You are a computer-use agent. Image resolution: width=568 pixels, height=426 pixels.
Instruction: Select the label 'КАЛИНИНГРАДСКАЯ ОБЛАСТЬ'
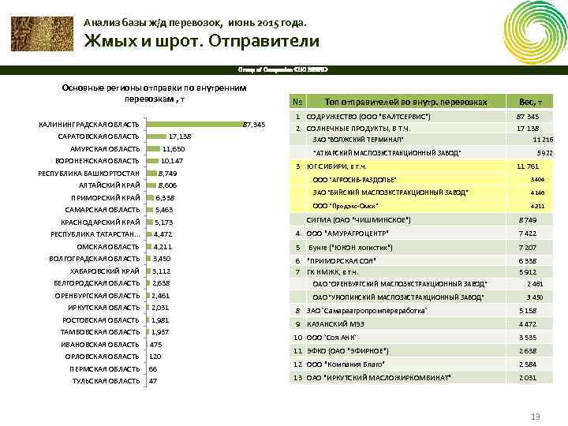[x=88, y=125]
